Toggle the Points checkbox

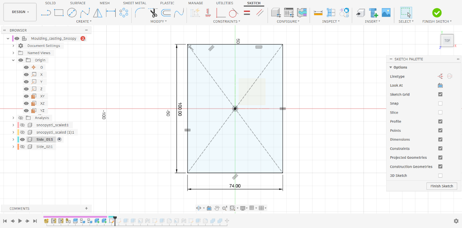[440, 130]
